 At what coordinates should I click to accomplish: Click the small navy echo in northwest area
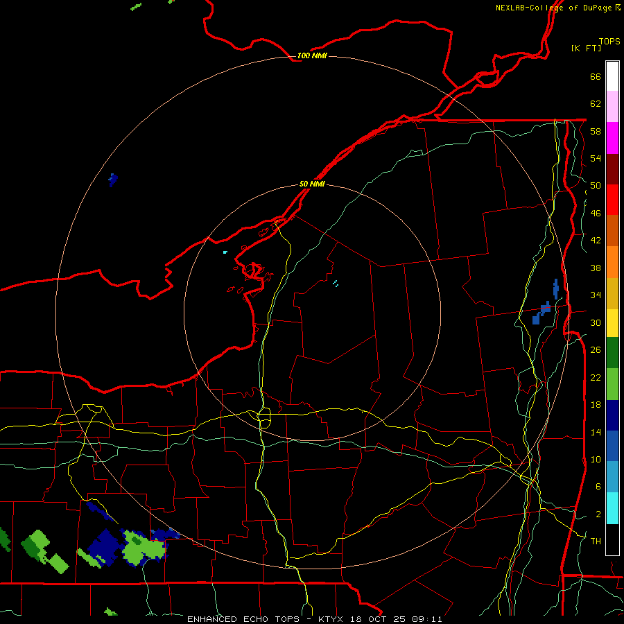click(x=113, y=180)
